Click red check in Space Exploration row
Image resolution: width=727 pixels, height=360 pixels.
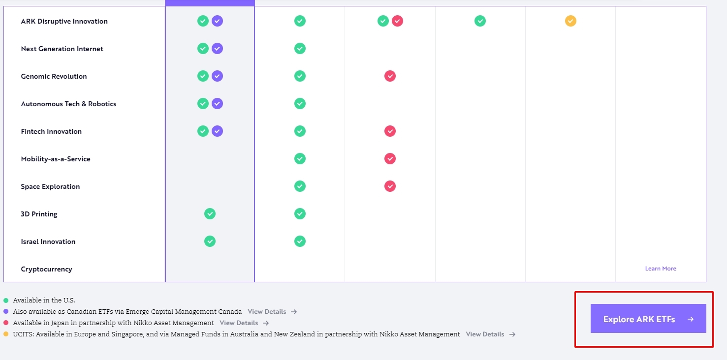point(390,186)
